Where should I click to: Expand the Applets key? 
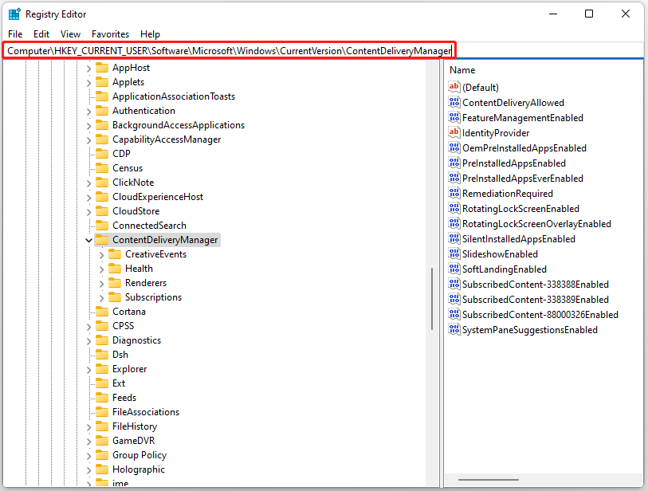[88, 83]
